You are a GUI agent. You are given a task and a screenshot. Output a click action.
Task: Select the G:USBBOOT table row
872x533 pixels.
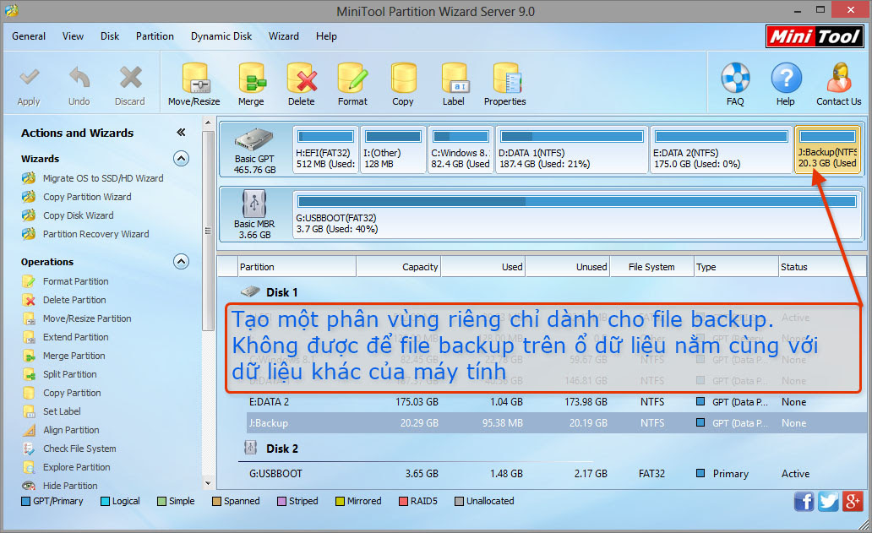556,474
